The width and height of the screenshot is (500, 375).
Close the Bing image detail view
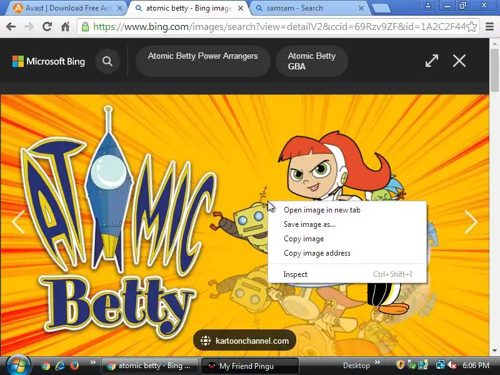coord(459,61)
